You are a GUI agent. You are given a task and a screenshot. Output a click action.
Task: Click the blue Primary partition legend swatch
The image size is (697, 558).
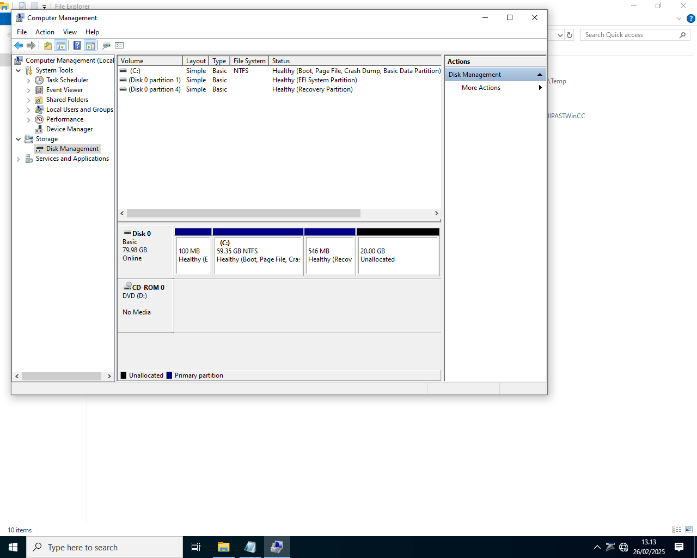[169, 375]
